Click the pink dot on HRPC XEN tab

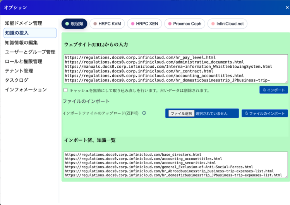(133, 24)
